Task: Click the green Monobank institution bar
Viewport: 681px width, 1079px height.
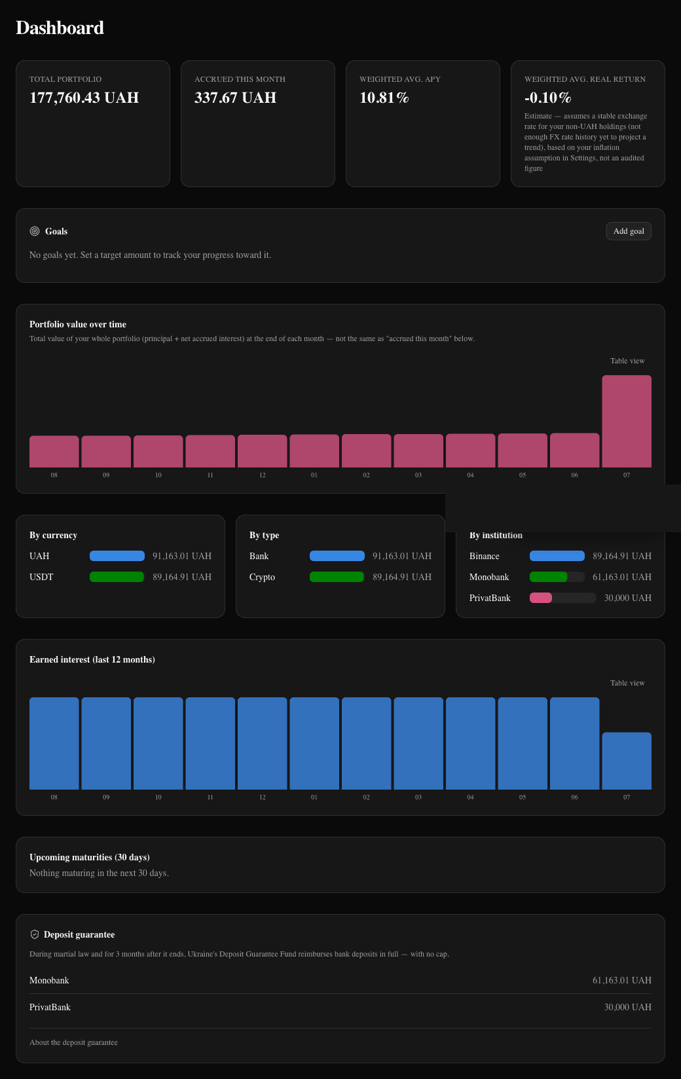Action: coord(549,577)
